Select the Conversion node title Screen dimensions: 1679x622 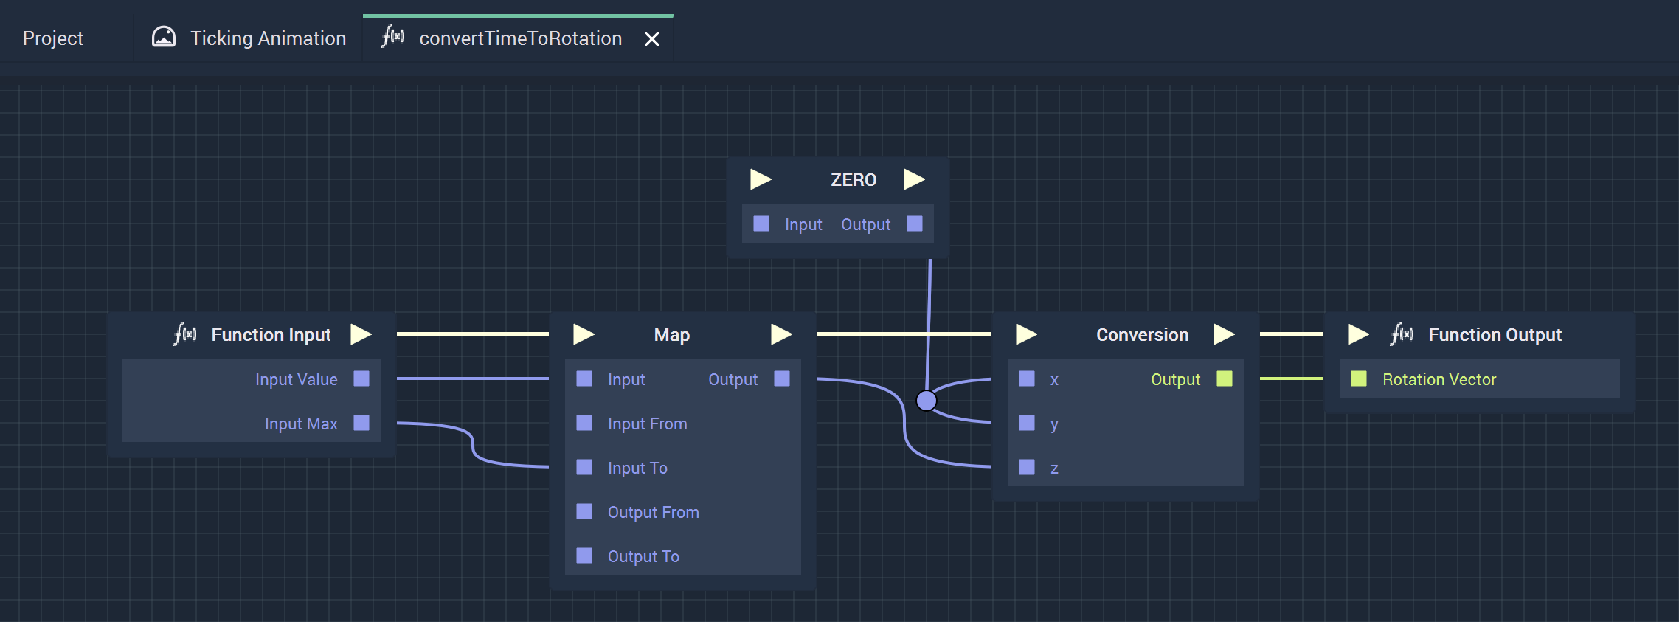click(x=1142, y=335)
